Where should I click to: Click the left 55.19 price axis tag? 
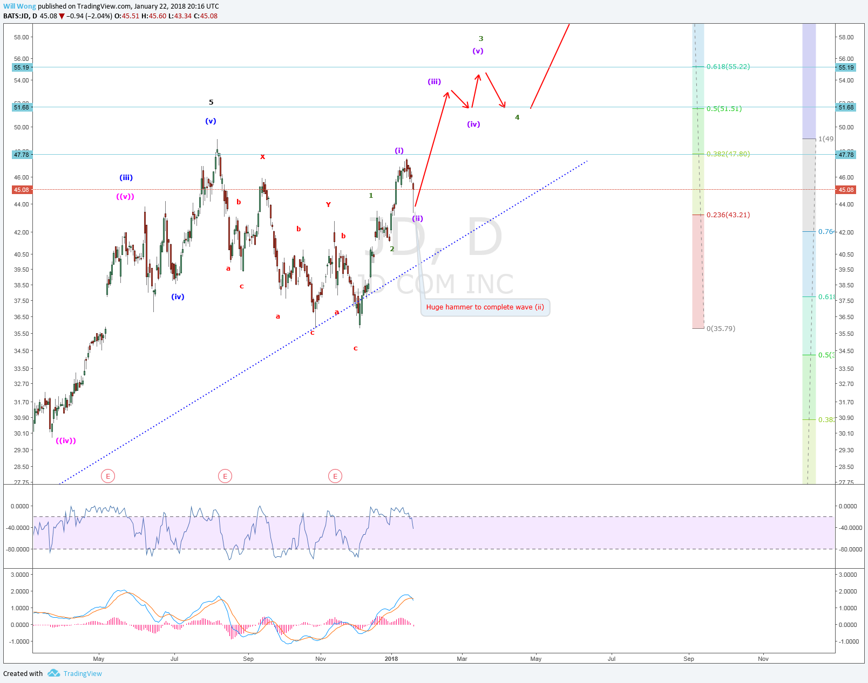click(22, 67)
